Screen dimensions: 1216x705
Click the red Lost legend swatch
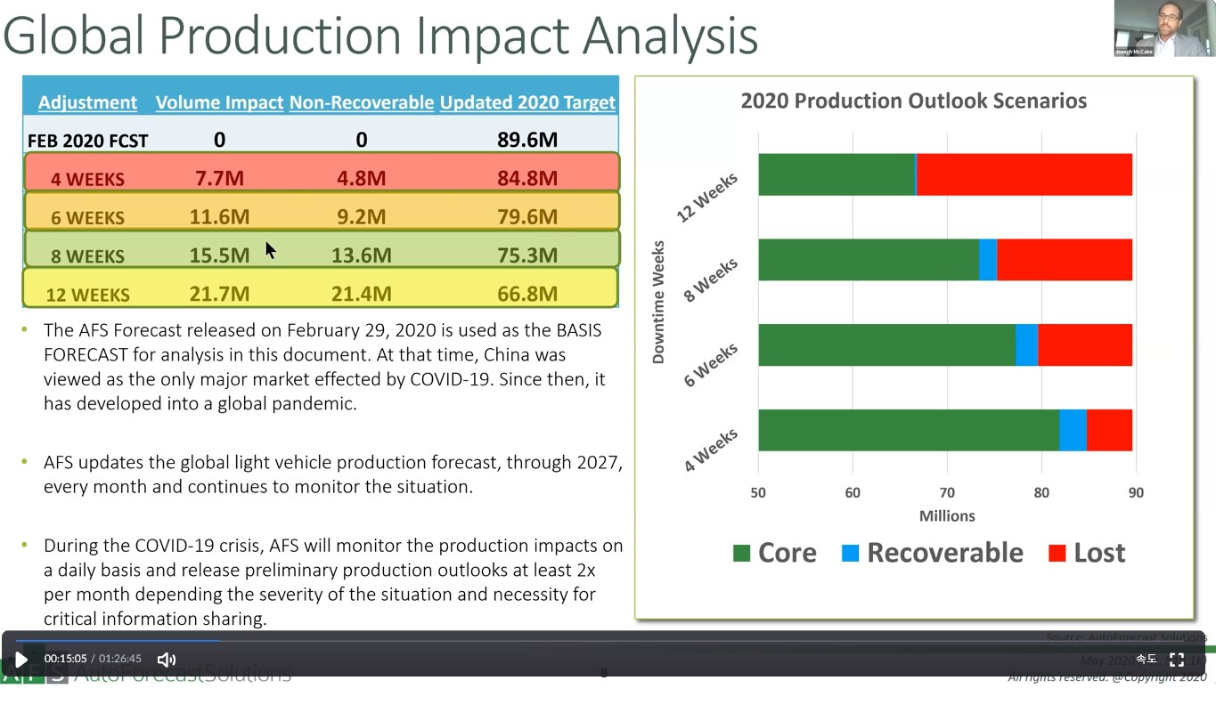1057,553
